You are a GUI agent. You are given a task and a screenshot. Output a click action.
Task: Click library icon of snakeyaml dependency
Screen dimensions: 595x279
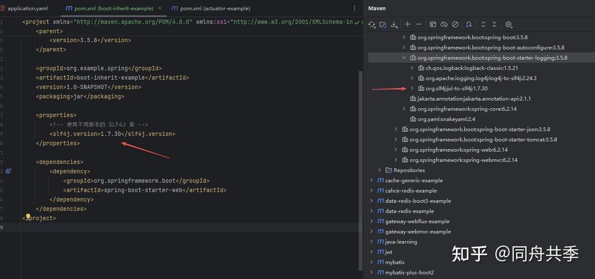(x=413, y=119)
